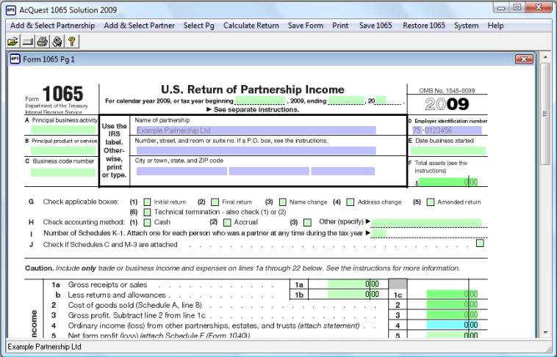Click line 3 Gross profit amount field
Image resolution: width=557 pixels, height=357 pixels.
tap(452, 314)
